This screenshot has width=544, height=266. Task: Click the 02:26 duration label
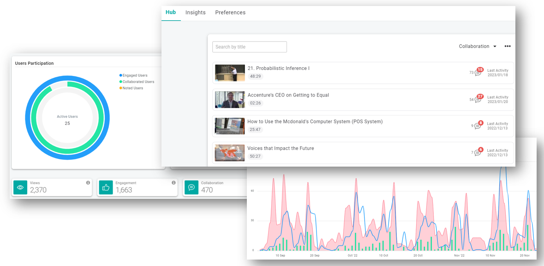click(255, 103)
